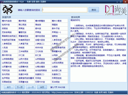128x95 pixels.
Task: Close the 尚美粥谱查询助手 window
Action: point(125,2)
